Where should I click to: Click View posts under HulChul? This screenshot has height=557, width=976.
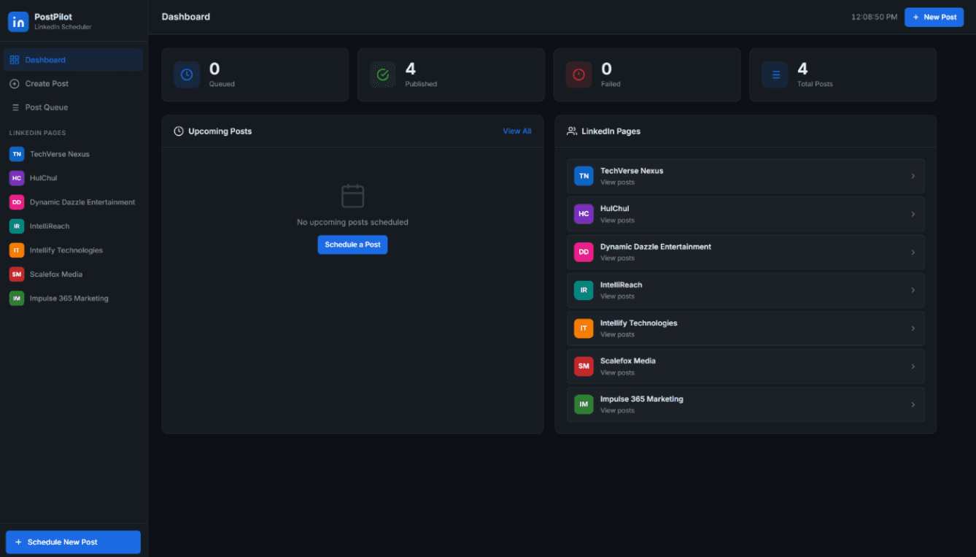(617, 220)
